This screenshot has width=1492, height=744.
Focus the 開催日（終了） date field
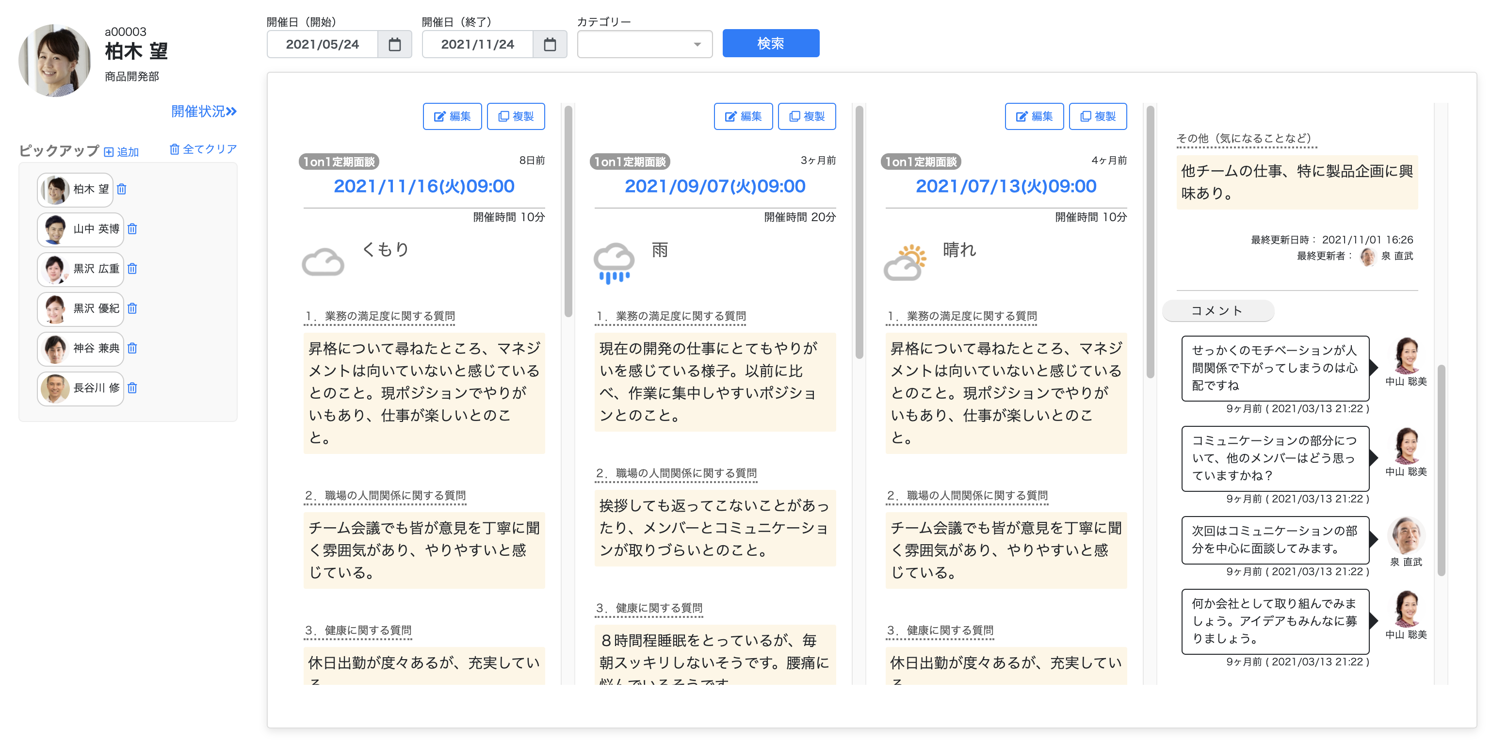click(478, 45)
